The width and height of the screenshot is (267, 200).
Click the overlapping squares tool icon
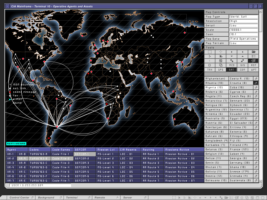[221, 65]
